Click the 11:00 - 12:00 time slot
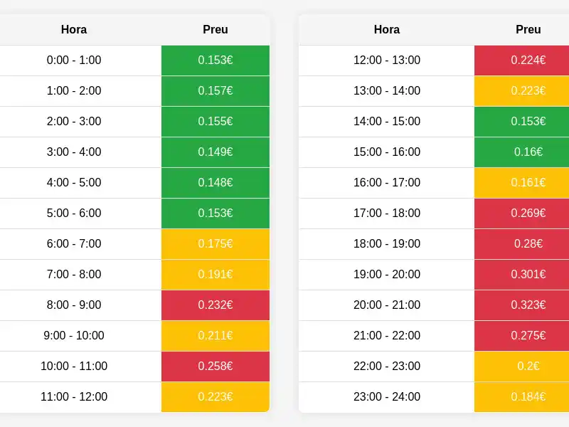 point(74,396)
